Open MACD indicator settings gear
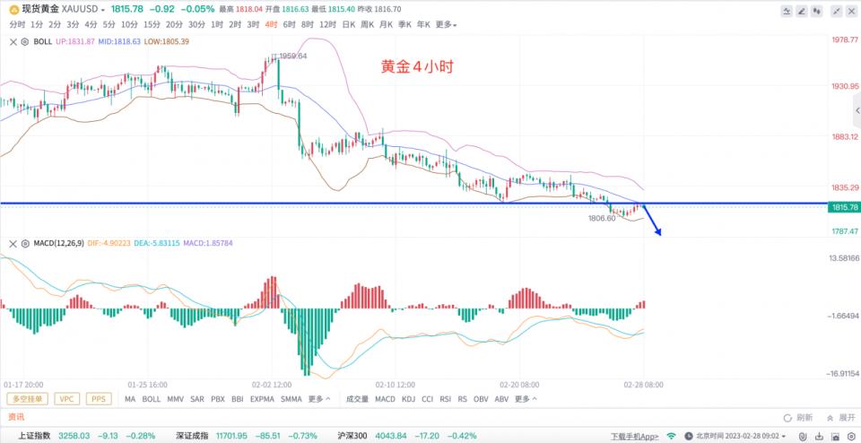The height and width of the screenshot is (443, 861). 24,243
